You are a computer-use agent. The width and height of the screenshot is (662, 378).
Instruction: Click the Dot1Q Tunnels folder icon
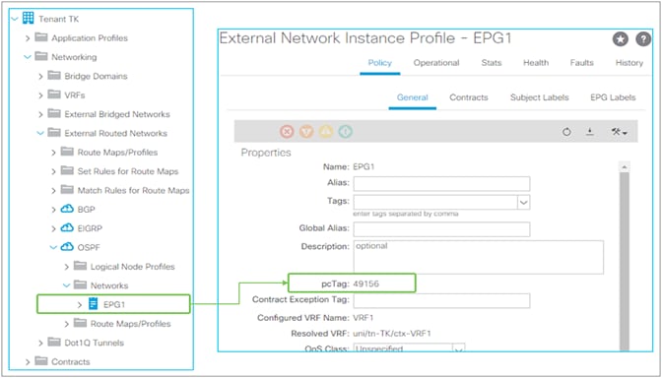click(54, 343)
